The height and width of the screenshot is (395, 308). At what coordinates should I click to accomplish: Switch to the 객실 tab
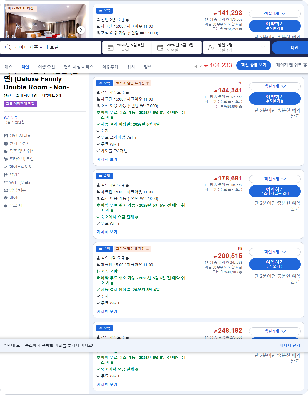(25, 67)
